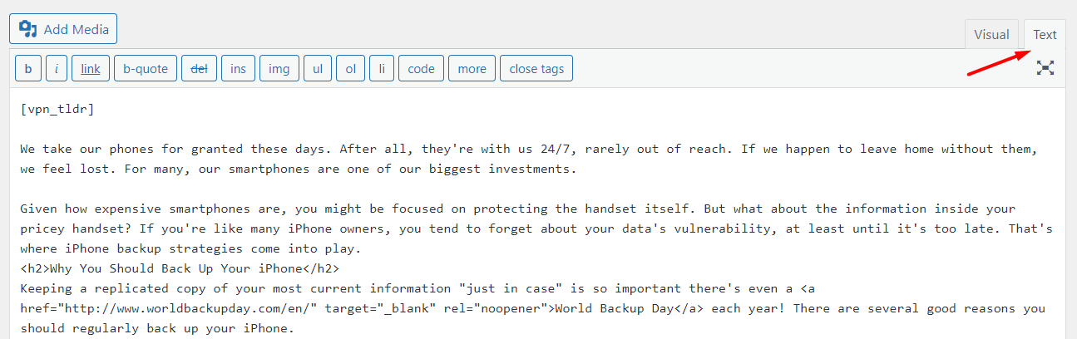Insert list item with li button
Image resolution: width=1077 pixels, height=339 pixels.
tap(382, 69)
